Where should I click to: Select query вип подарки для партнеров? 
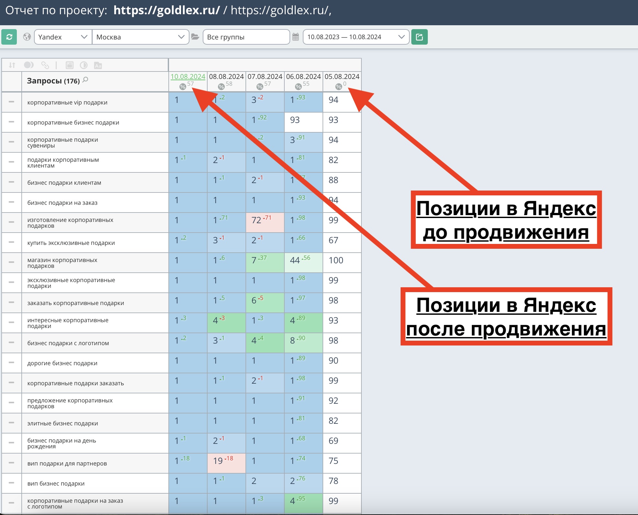[67, 463]
